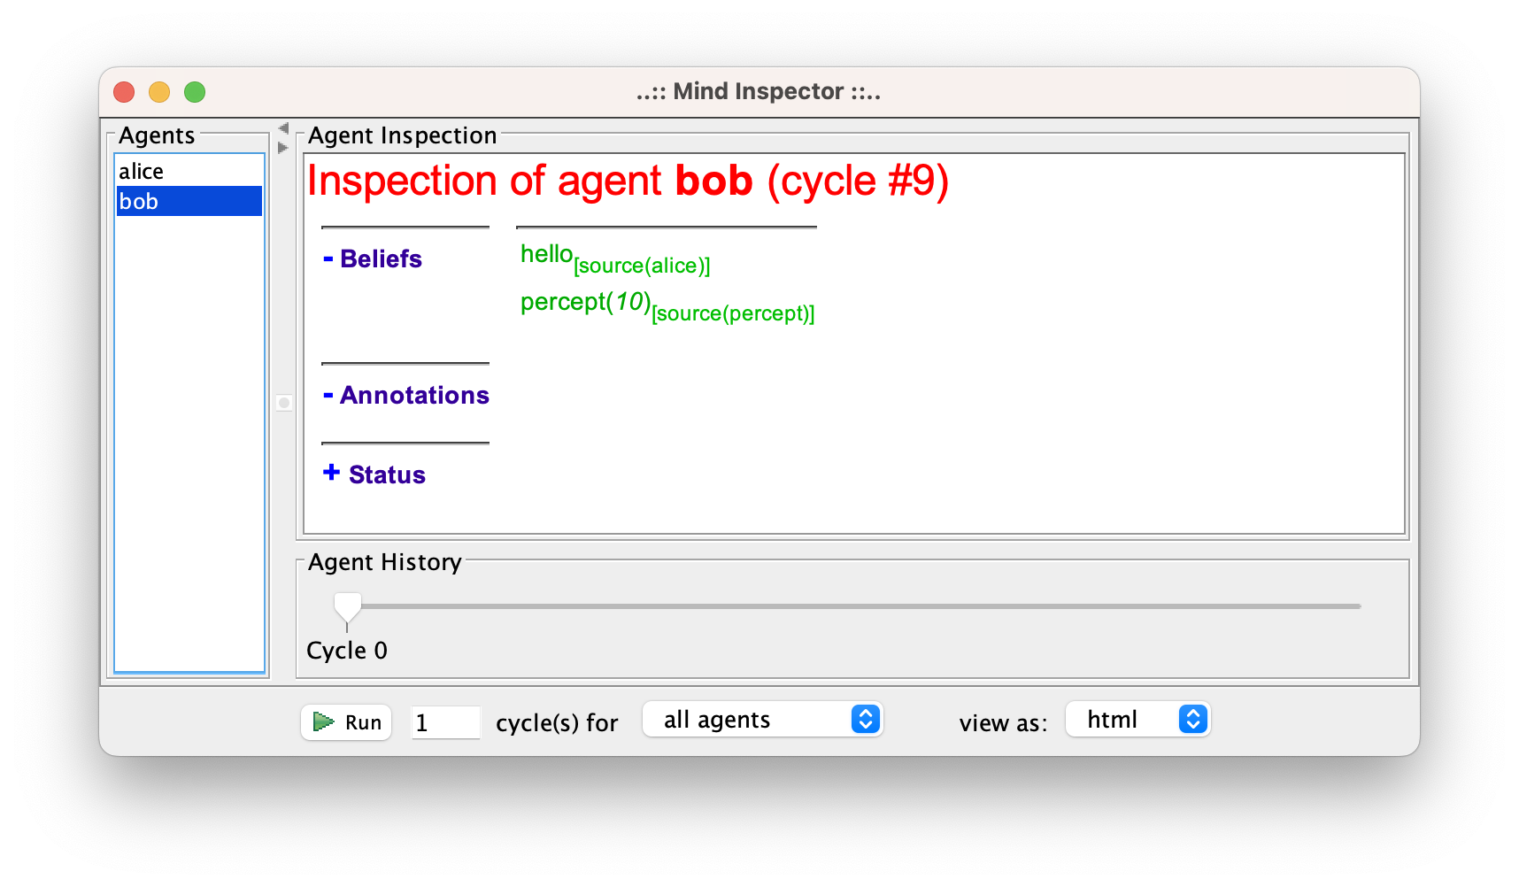Click the right expand arrow on split divider
Viewport: 1519px width, 887px height.
(x=283, y=148)
